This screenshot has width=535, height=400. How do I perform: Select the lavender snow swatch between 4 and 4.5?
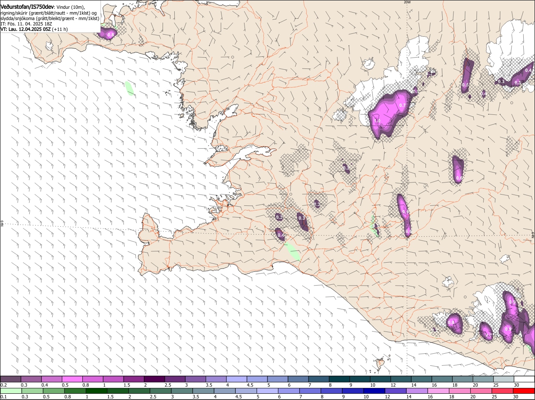pos(237,379)
